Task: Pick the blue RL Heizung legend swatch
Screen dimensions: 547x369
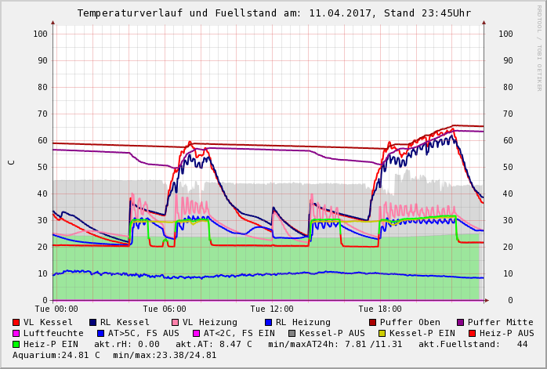Action: pyautogui.click(x=268, y=322)
